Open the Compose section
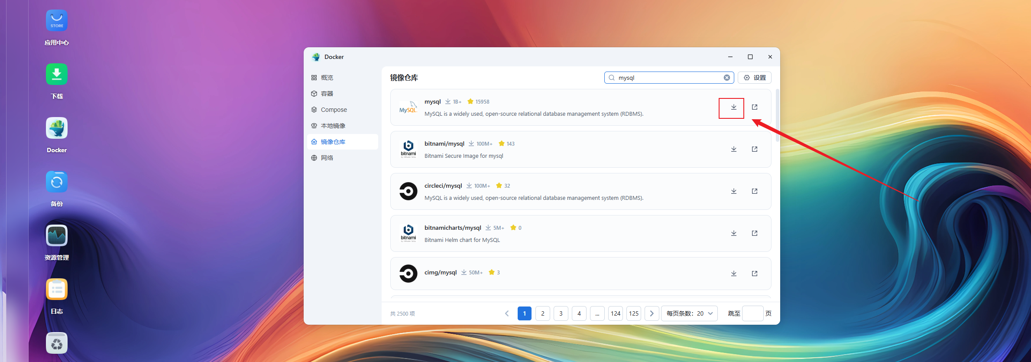The height and width of the screenshot is (362, 1031). click(x=343, y=110)
